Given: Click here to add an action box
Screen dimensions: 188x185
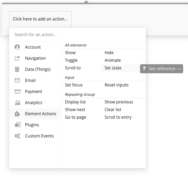Looking at the screenshot, I should [40, 19].
